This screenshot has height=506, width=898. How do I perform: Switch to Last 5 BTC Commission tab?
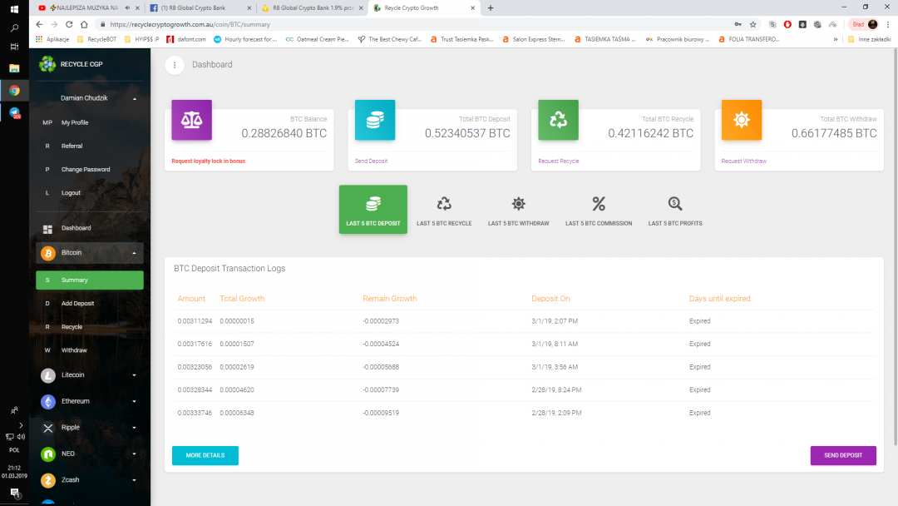pyautogui.click(x=599, y=211)
